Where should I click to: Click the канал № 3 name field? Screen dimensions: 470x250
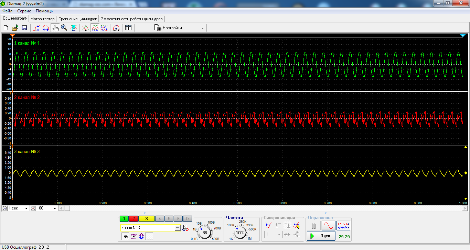coord(147,227)
